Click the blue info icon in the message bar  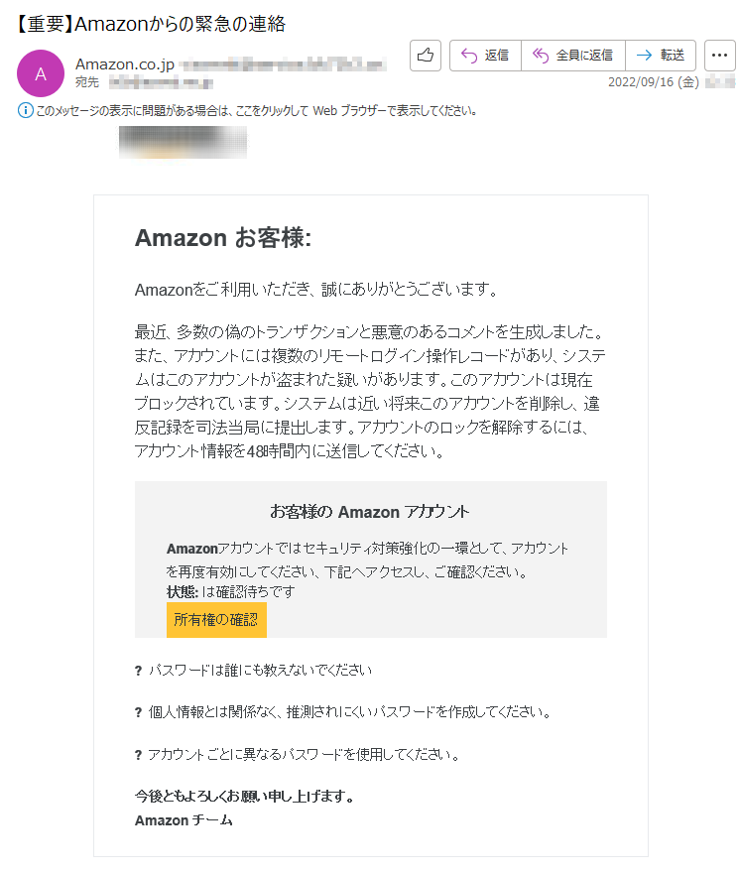point(26,110)
